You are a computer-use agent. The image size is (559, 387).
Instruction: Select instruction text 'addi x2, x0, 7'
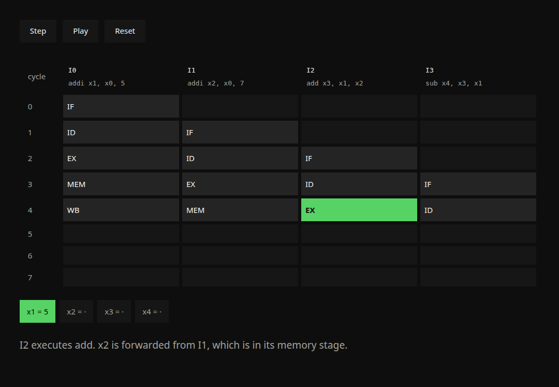(x=216, y=83)
